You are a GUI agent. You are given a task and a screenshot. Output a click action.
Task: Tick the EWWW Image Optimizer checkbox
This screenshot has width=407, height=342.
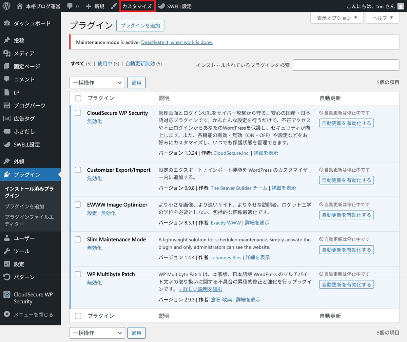click(x=78, y=205)
